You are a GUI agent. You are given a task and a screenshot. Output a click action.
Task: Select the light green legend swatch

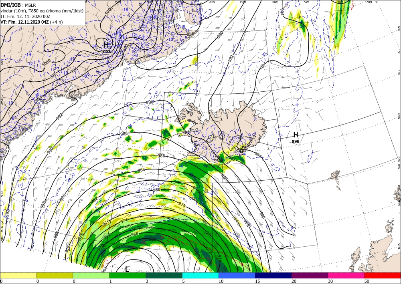click(x=91, y=275)
